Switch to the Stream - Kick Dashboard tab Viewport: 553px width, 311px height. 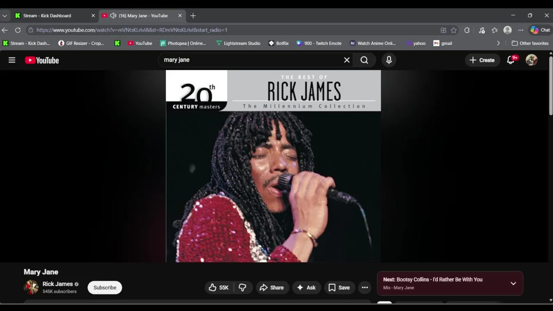point(54,16)
